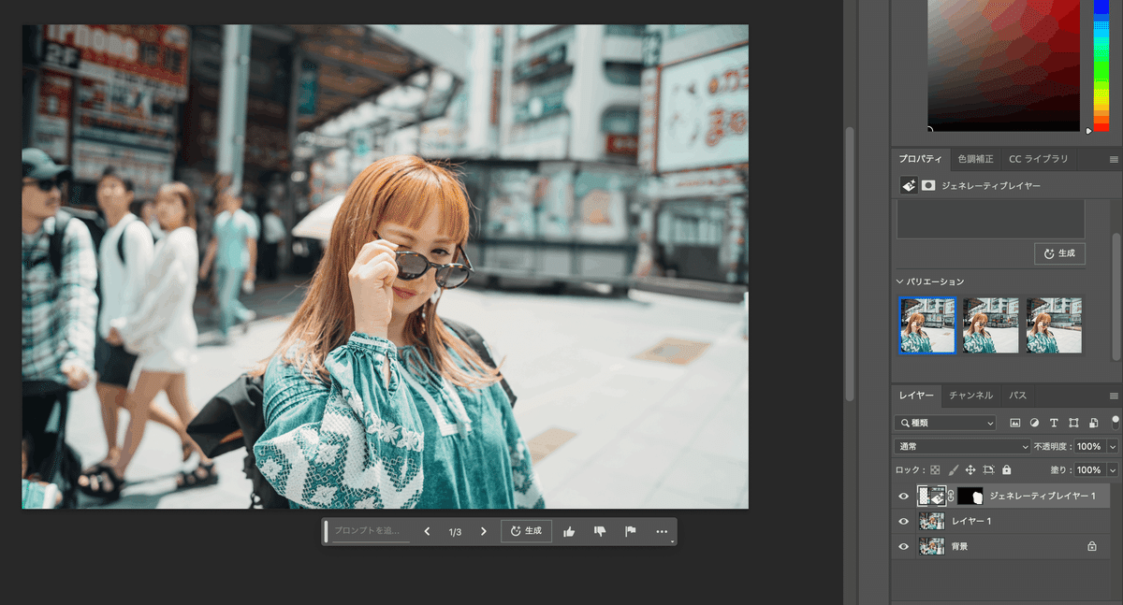The height and width of the screenshot is (605, 1123).
Task: Open the 種類 layer filter dropdown
Action: (x=945, y=423)
